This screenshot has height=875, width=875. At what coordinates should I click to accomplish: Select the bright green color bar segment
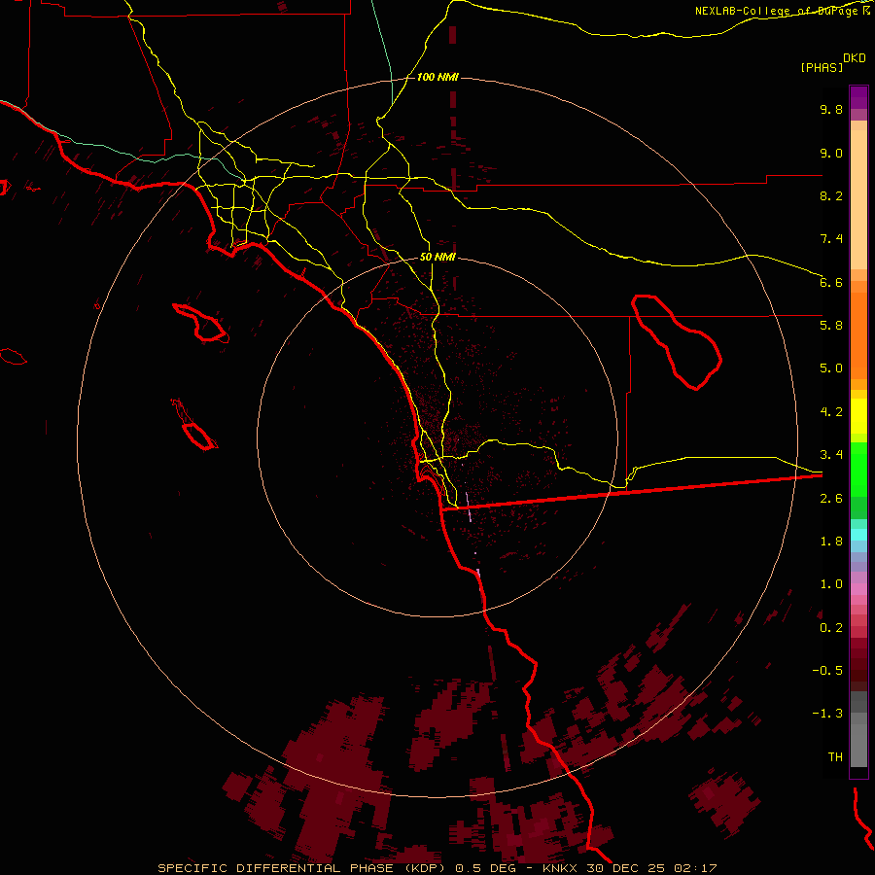(x=858, y=470)
